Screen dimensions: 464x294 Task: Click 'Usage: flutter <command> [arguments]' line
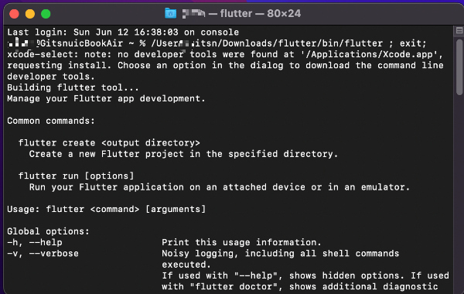pyautogui.click(x=106, y=210)
